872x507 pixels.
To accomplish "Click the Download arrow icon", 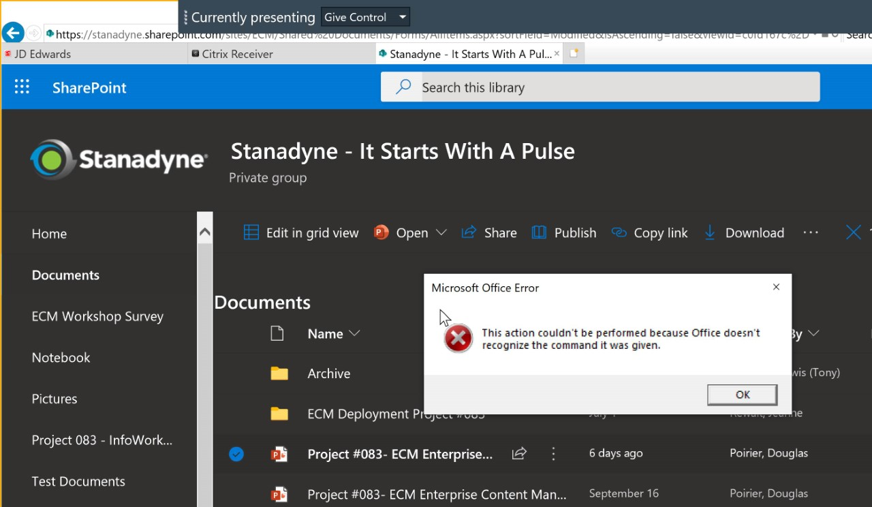I will [710, 232].
